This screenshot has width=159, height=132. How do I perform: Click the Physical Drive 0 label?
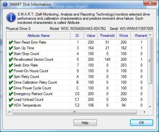point(18,29)
